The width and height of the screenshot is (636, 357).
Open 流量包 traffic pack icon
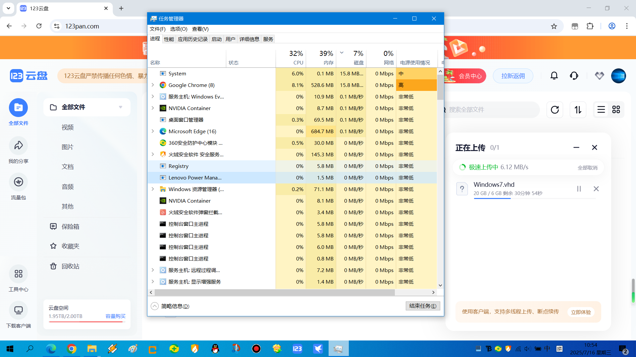[19, 182]
